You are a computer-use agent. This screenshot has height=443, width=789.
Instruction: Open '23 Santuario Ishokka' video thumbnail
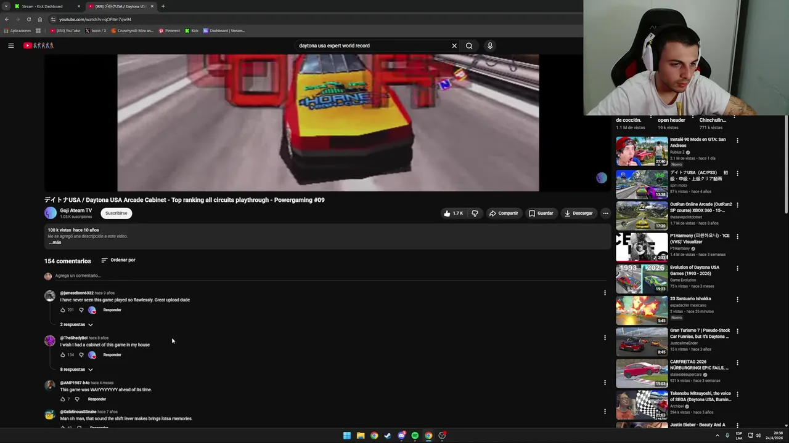(642, 310)
